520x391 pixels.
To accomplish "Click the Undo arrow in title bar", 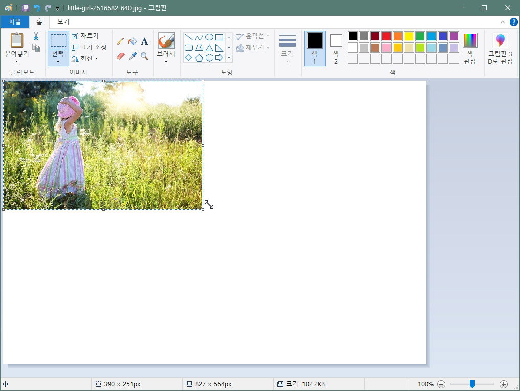I will coord(36,8).
